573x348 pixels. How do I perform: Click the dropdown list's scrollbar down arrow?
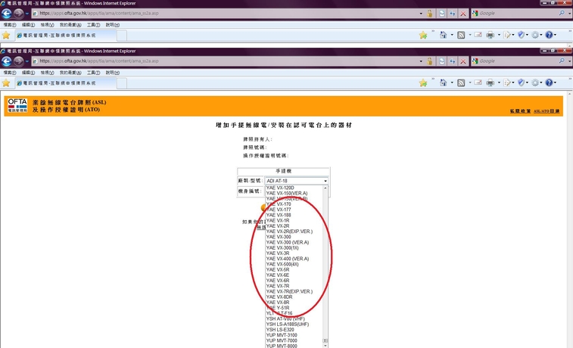click(x=326, y=344)
